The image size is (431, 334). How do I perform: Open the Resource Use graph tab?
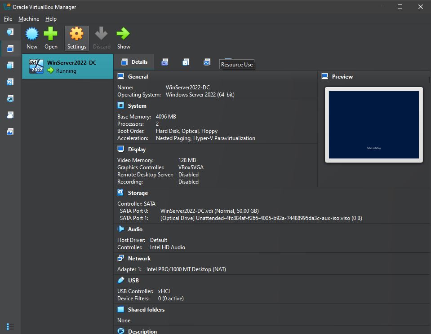tap(207, 62)
